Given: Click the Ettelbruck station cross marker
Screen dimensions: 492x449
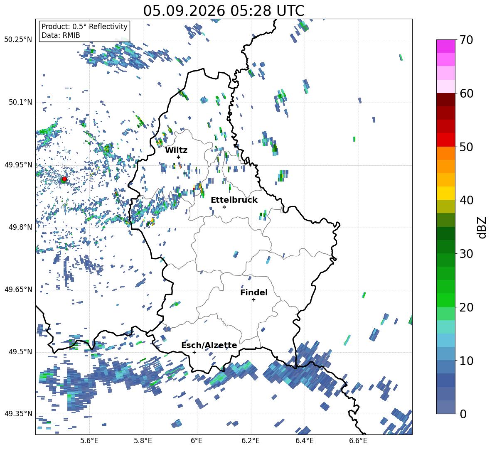Looking at the screenshot, I should click(x=224, y=207).
